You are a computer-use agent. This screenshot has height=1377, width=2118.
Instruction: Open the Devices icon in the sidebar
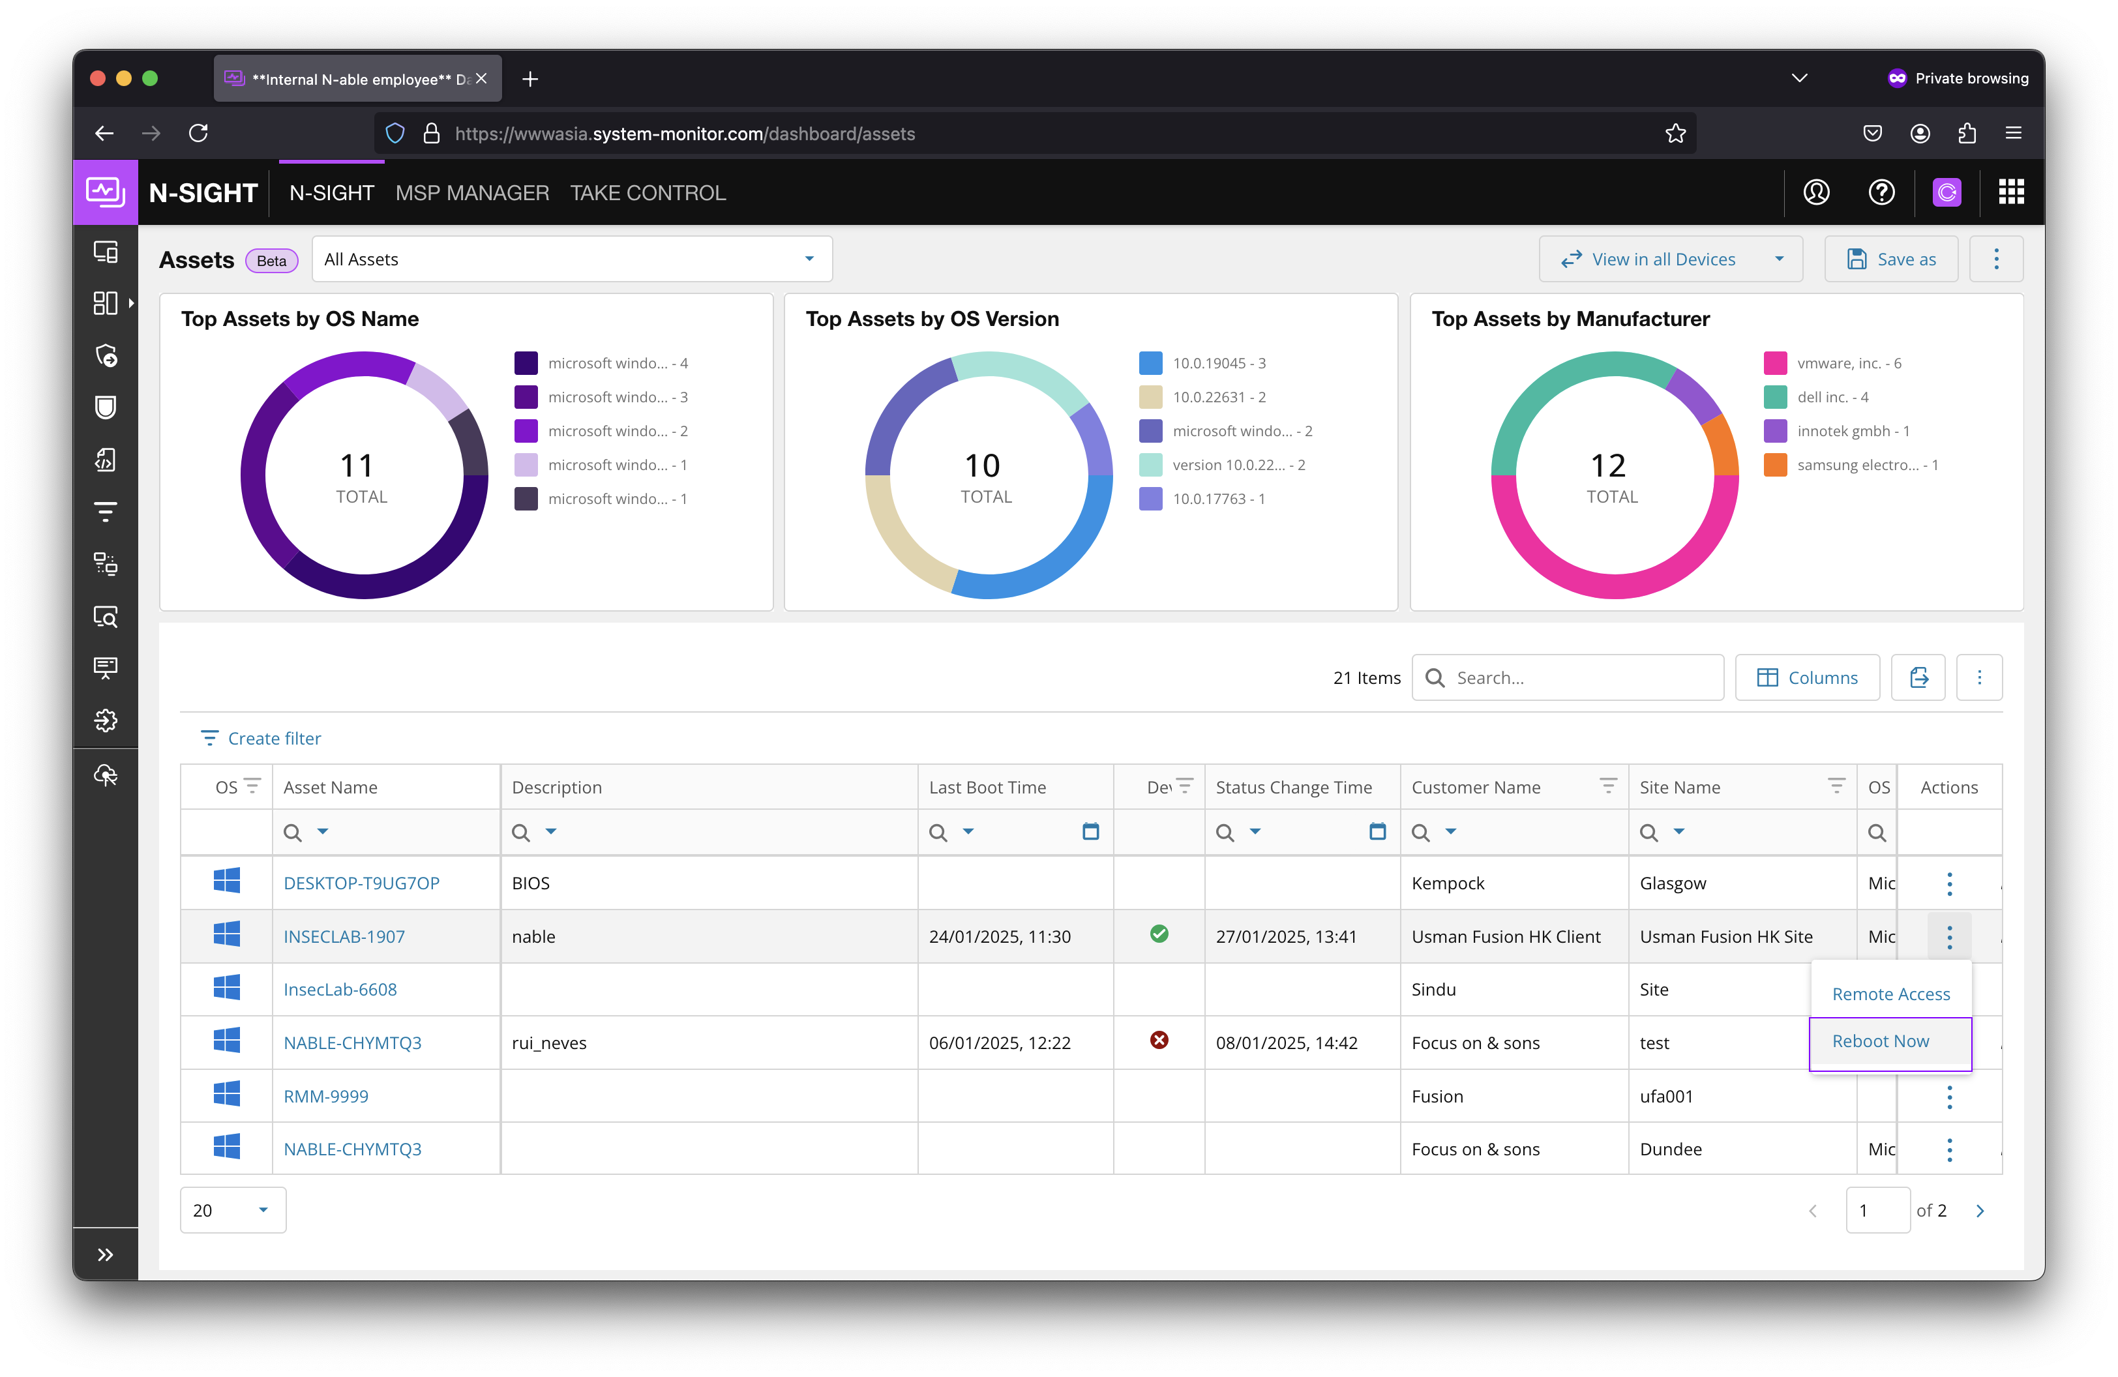[x=106, y=252]
